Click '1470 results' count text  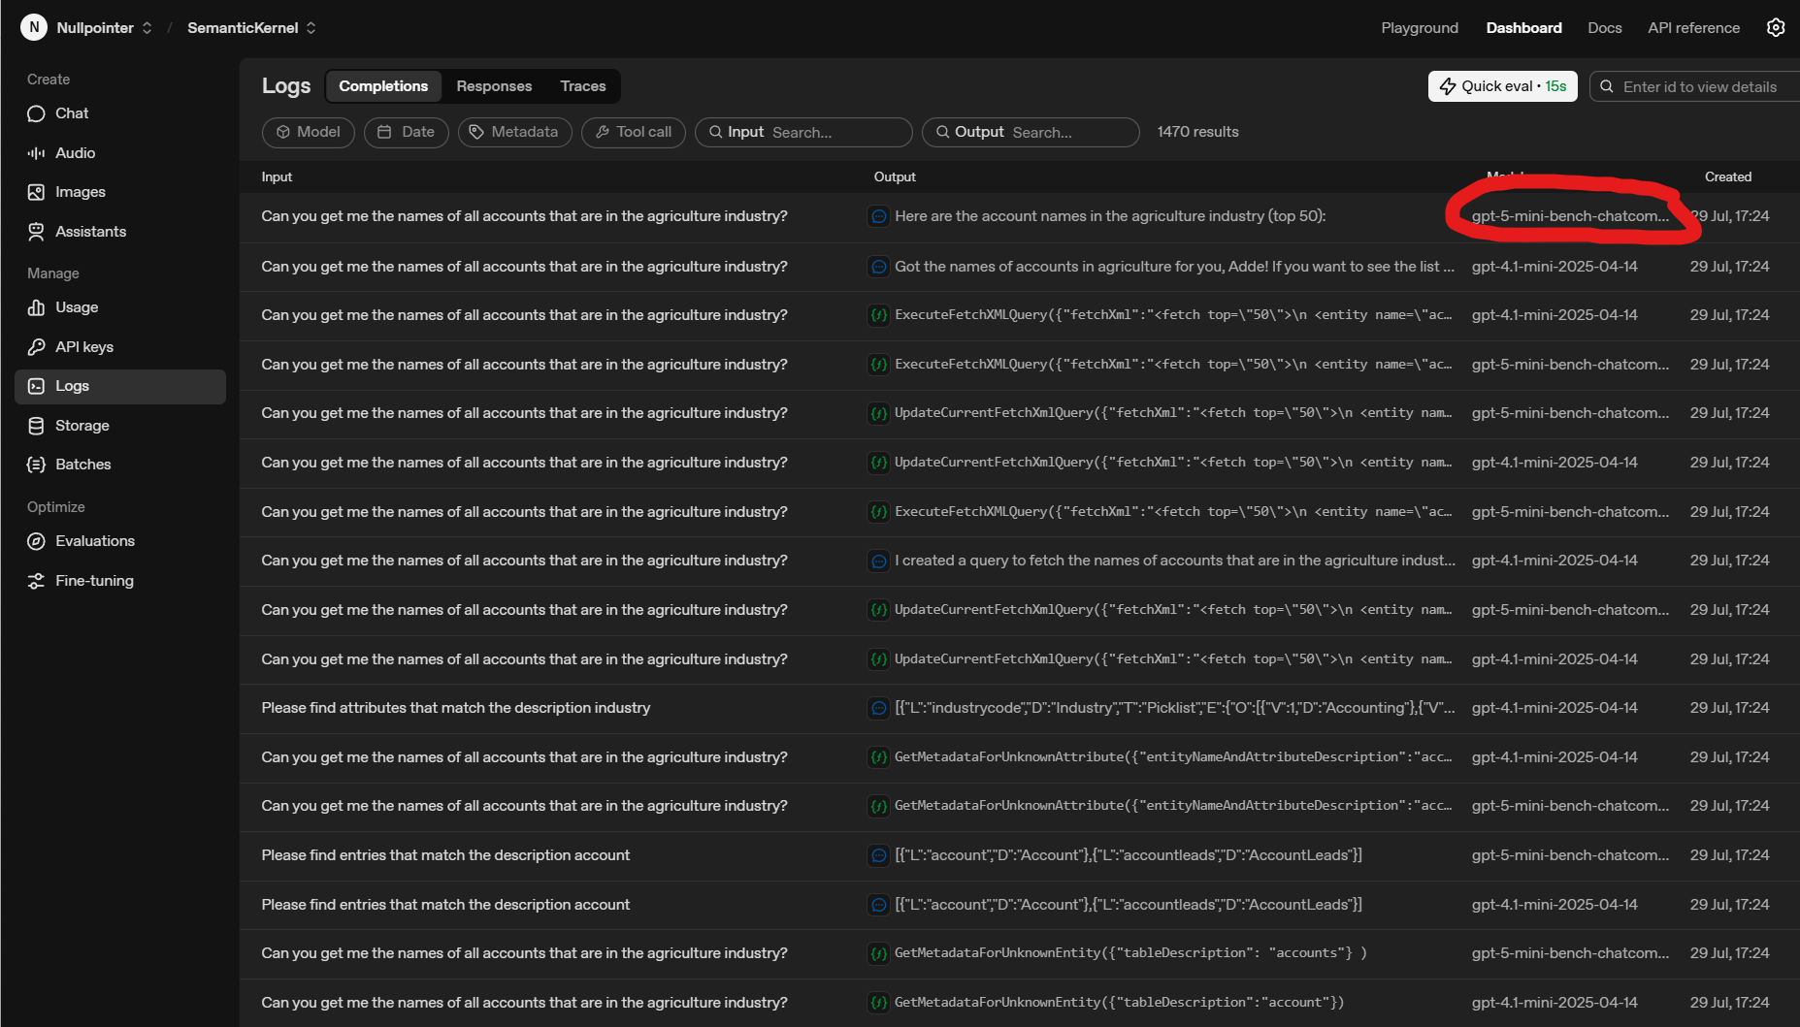click(1197, 132)
